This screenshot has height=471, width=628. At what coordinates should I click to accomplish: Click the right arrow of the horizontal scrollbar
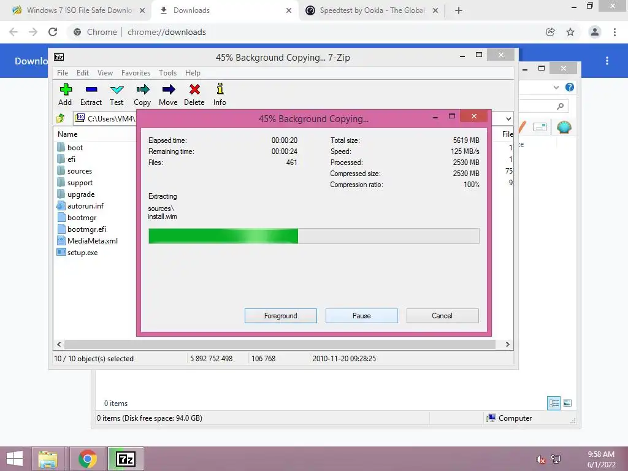[507, 345]
